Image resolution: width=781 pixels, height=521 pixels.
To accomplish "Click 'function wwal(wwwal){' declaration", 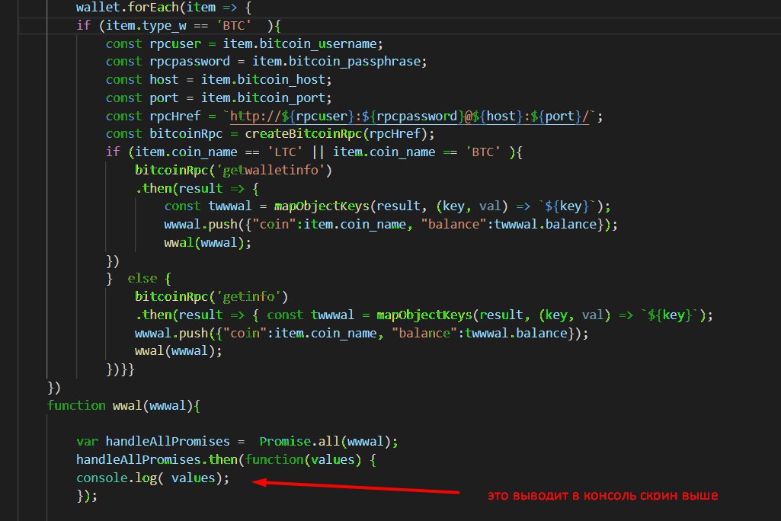I will [x=123, y=405].
